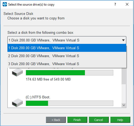This screenshot has height=126, width=134.
Task: Choose the 2 Disk 200.00 GB VMware option
Action: point(67,56)
